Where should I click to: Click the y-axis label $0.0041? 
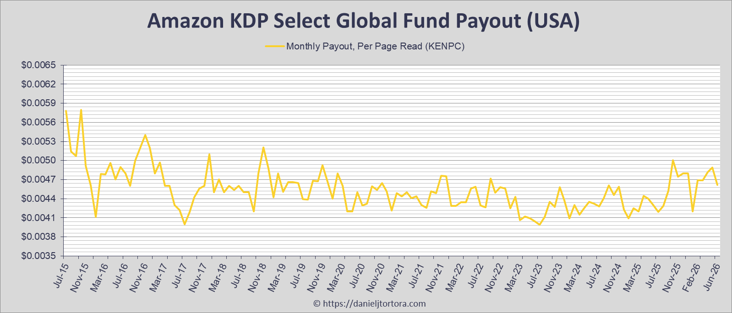coord(38,218)
